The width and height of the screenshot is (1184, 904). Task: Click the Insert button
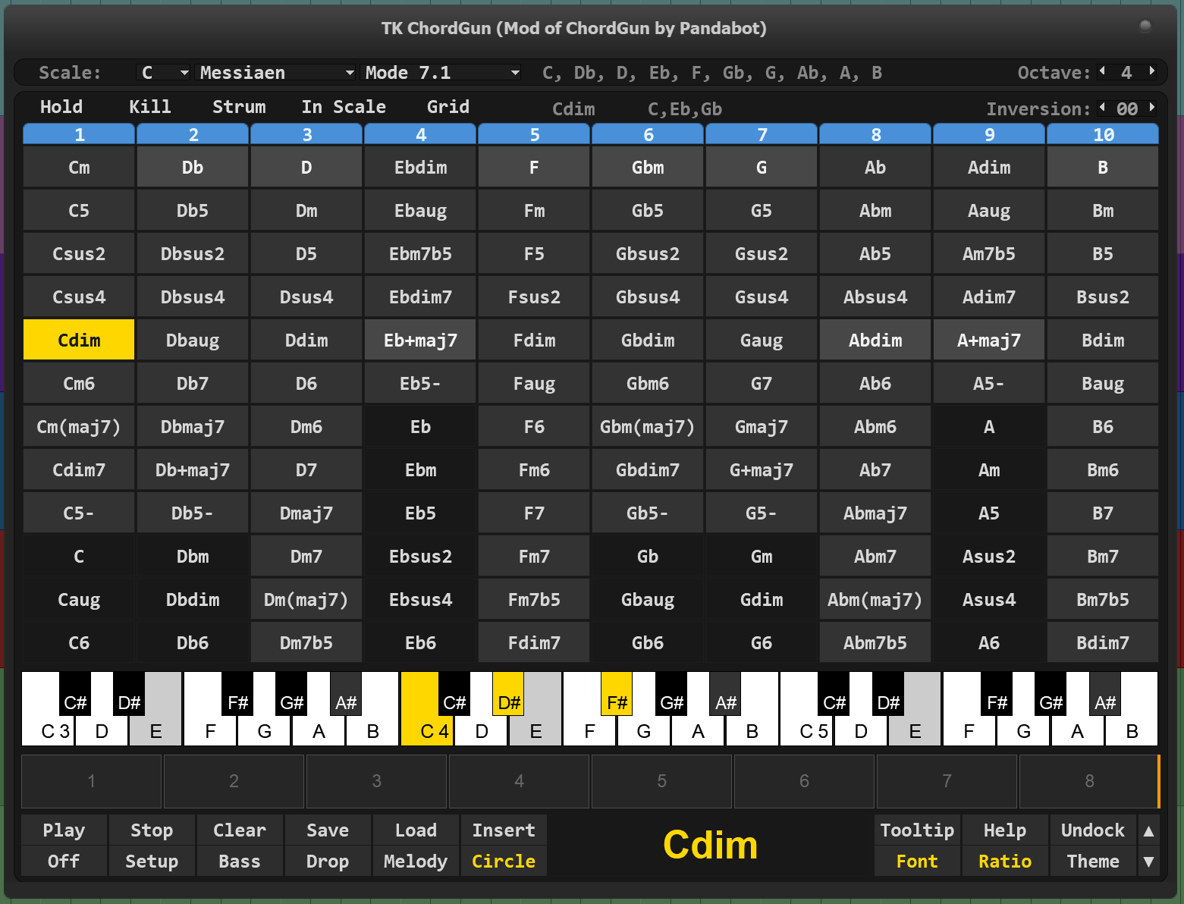coord(504,830)
